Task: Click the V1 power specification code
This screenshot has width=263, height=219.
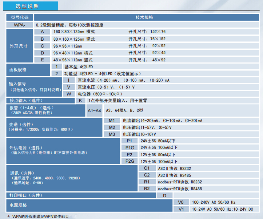Action: (181, 210)
